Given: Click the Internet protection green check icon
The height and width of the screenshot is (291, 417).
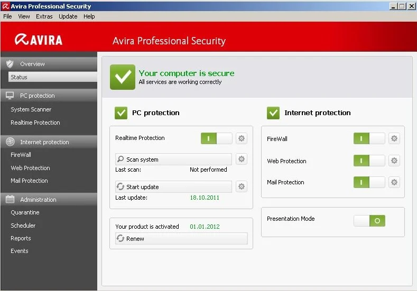Looking at the screenshot, I should pyautogui.click(x=273, y=113).
